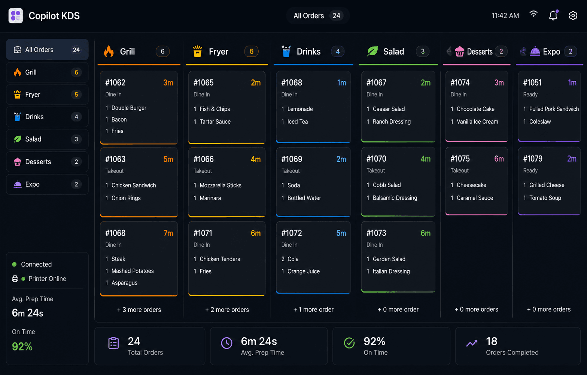This screenshot has height=375, width=587.
Task: Open the notification bell
Action: tap(553, 15)
